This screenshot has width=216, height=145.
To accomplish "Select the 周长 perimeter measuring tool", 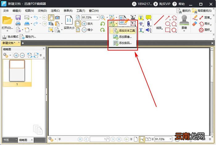I will pyautogui.click(x=205, y=24).
